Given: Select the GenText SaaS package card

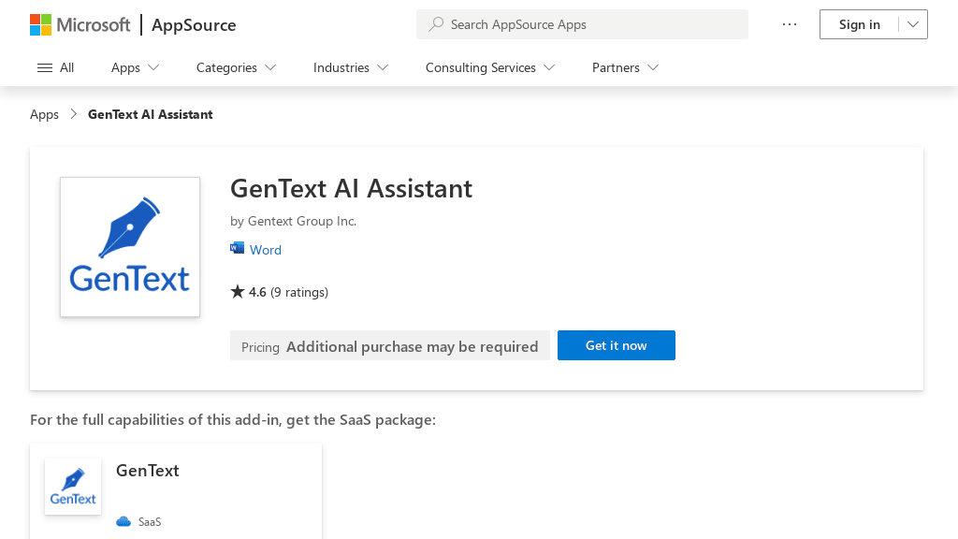Looking at the screenshot, I should click(176, 491).
